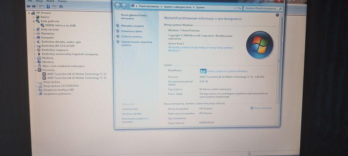The width and height of the screenshot is (348, 156).
Task: Click the Kontrolery magazynu icon
Action: (39, 50)
